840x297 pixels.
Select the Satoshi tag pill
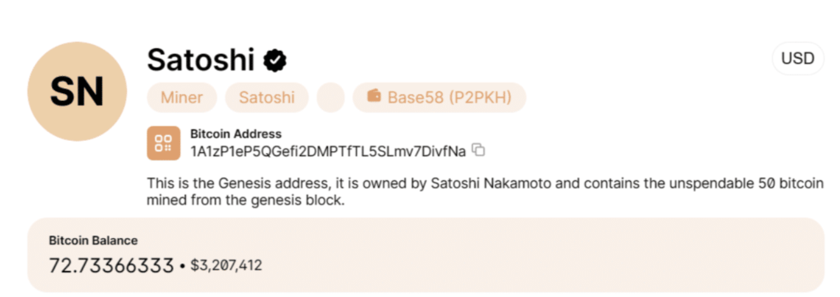pos(266,98)
